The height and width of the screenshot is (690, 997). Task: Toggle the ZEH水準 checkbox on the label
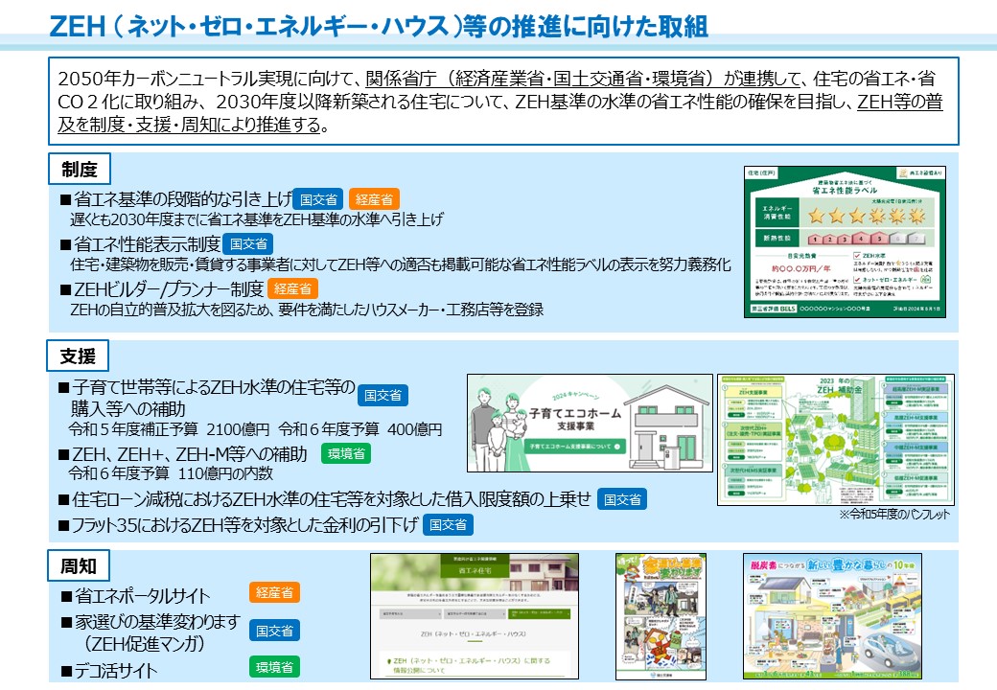coord(856,257)
